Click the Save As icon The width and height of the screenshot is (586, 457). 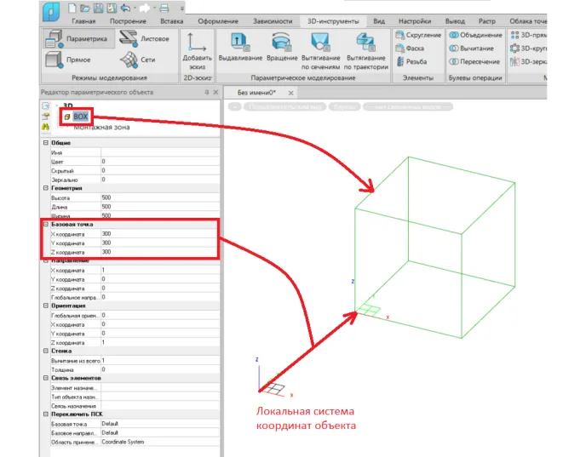tap(111, 8)
